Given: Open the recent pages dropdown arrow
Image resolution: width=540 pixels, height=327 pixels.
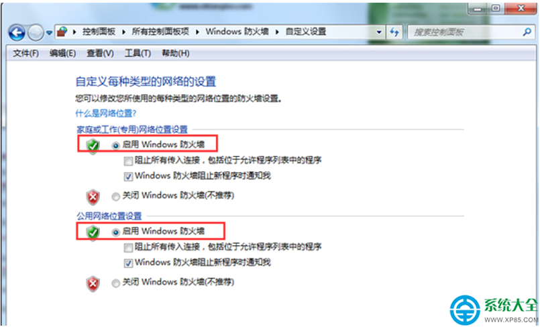Looking at the screenshot, I should (49, 33).
